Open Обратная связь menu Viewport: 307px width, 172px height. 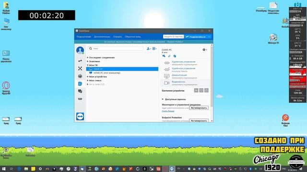(x=133, y=37)
